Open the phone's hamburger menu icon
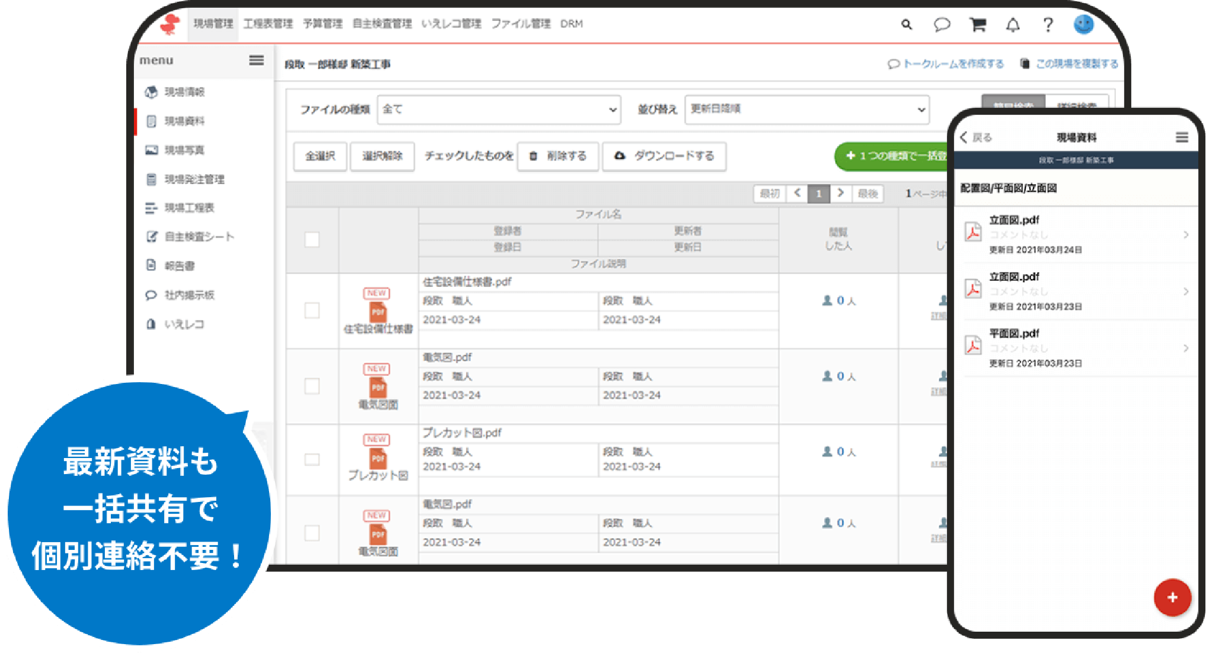1206x653 pixels. coord(1182,137)
